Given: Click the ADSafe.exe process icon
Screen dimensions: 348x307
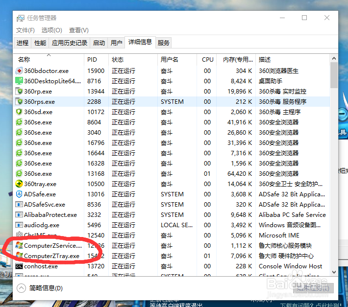Looking at the screenshot, I should [x=19, y=194].
